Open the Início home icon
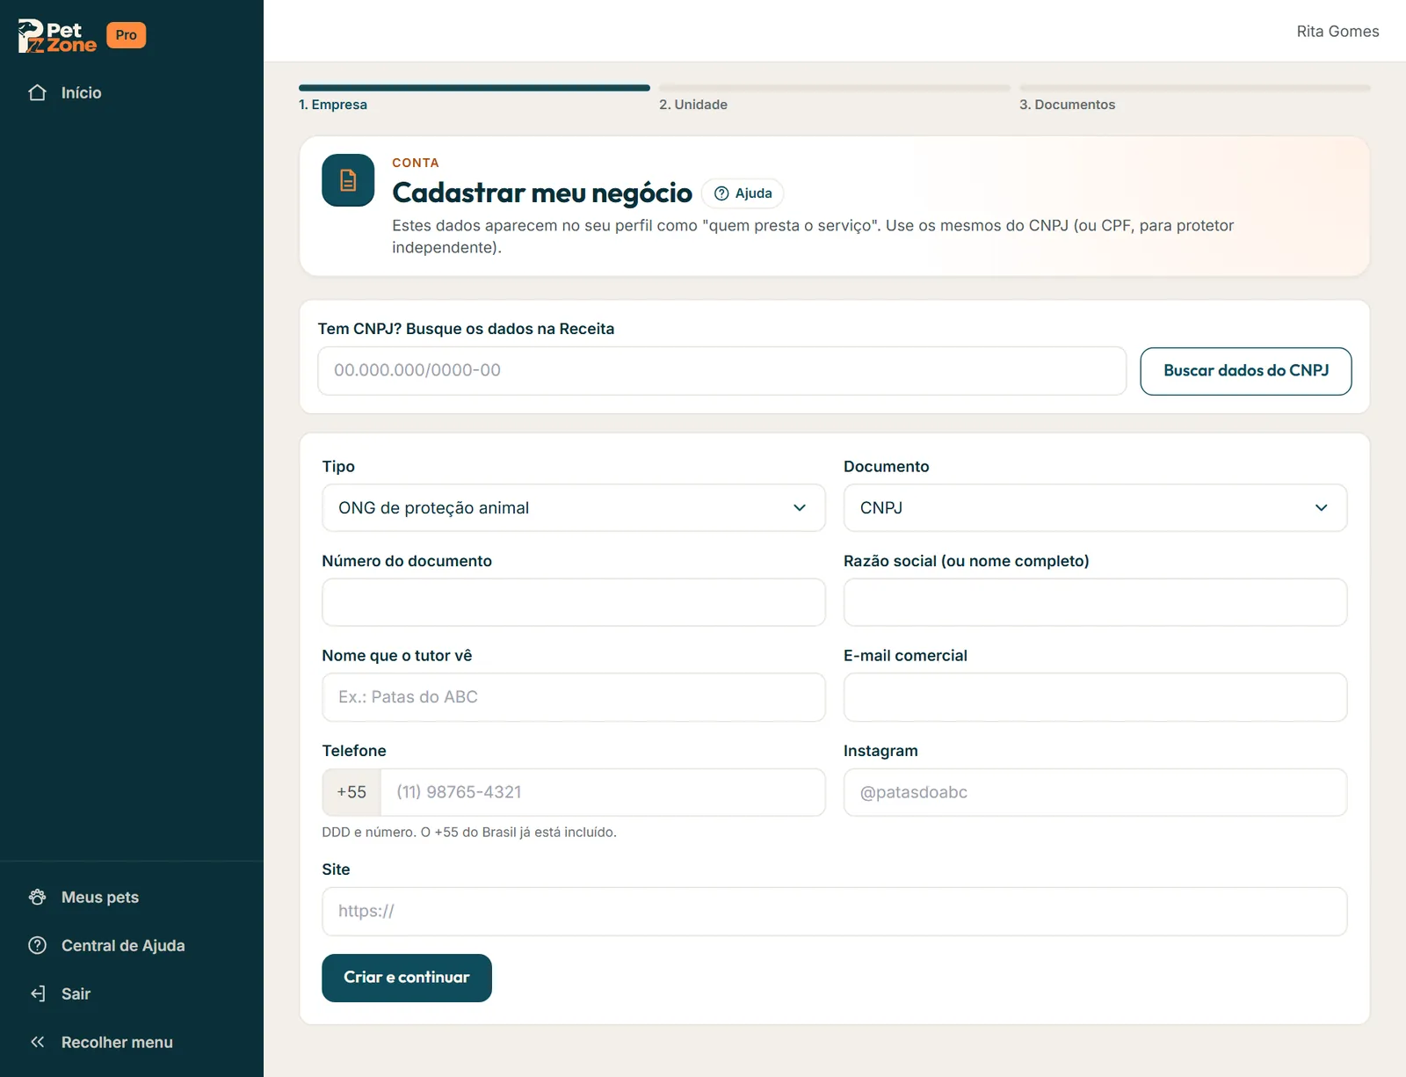Viewport: 1406px width, 1077px height. click(x=37, y=92)
